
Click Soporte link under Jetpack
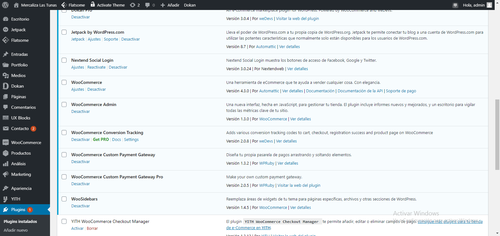click(x=111, y=39)
